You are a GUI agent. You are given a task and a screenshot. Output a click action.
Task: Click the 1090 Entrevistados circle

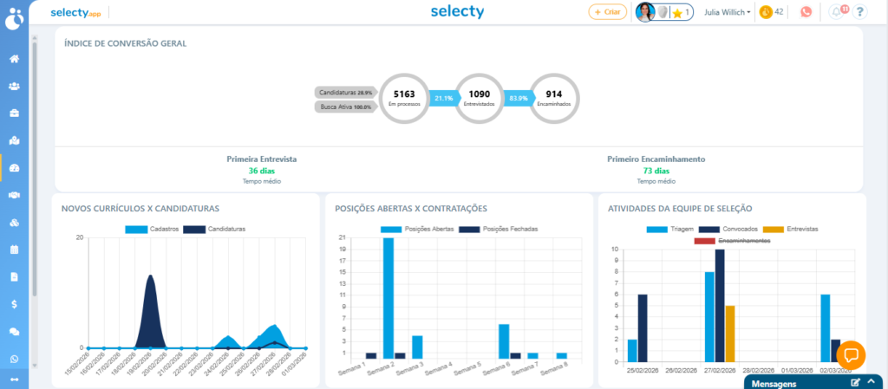[x=480, y=98]
